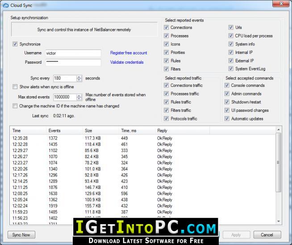Toggle the Icons event checkbox
This screenshot has height=245, width=292.
[x=166, y=44]
